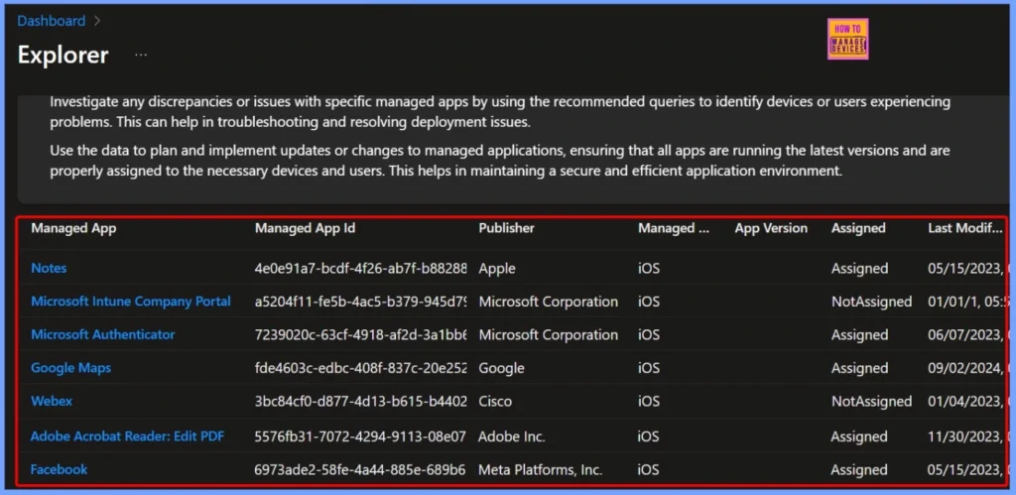Image resolution: width=1016 pixels, height=495 pixels.
Task: Sort by truncated Managed ... column header
Action: pyautogui.click(x=674, y=228)
